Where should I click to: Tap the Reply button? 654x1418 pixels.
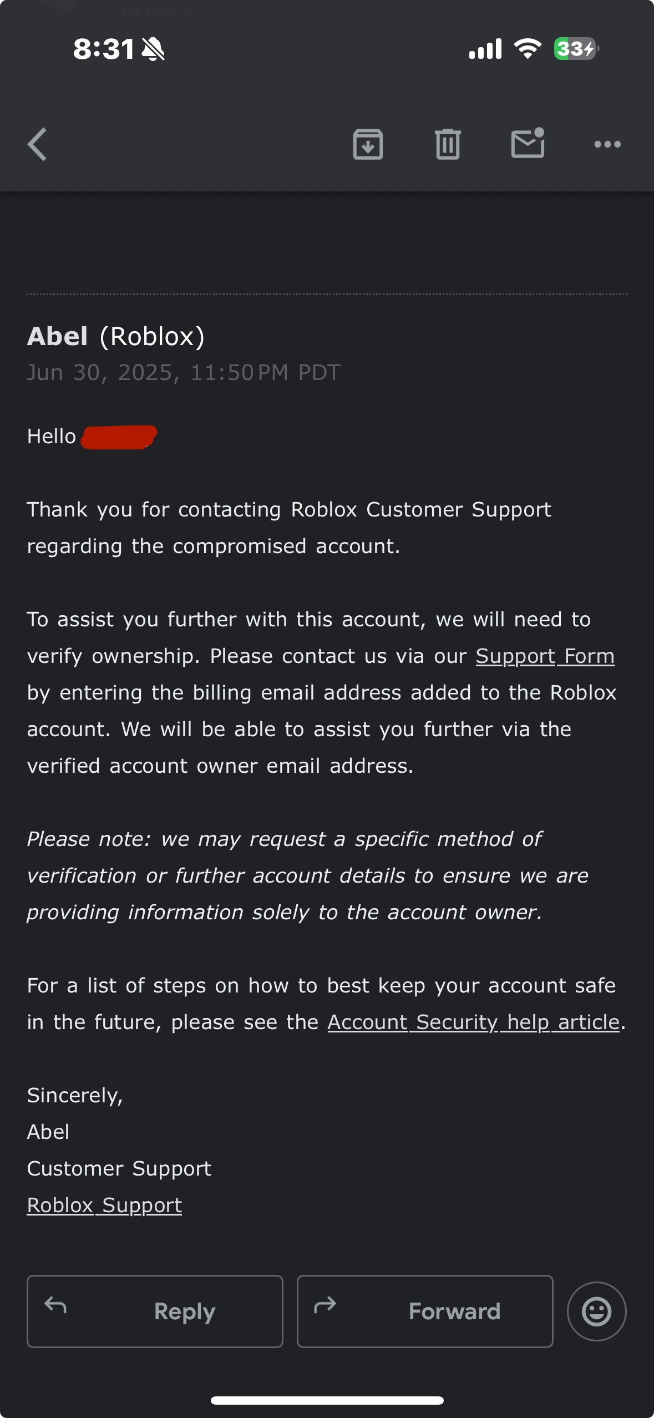pyautogui.click(x=155, y=1311)
